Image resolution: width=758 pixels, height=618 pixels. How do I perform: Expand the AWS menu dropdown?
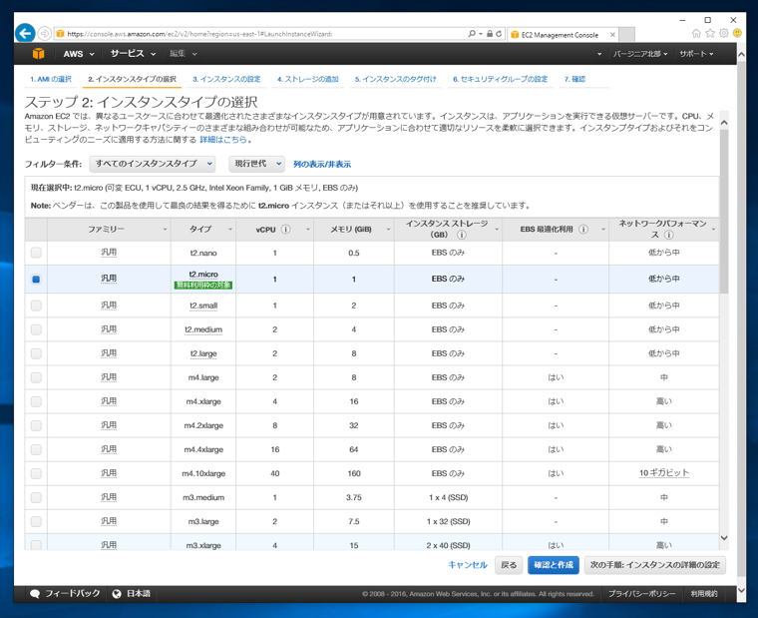coord(79,54)
